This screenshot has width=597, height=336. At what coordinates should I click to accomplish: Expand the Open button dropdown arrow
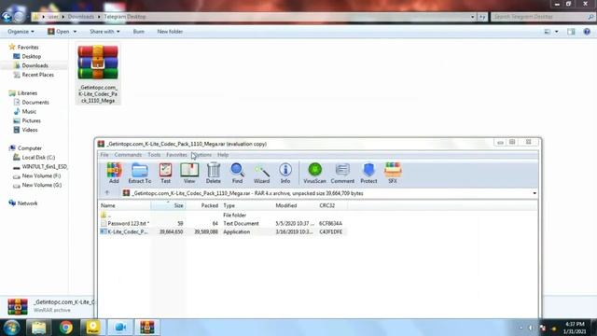point(75,32)
